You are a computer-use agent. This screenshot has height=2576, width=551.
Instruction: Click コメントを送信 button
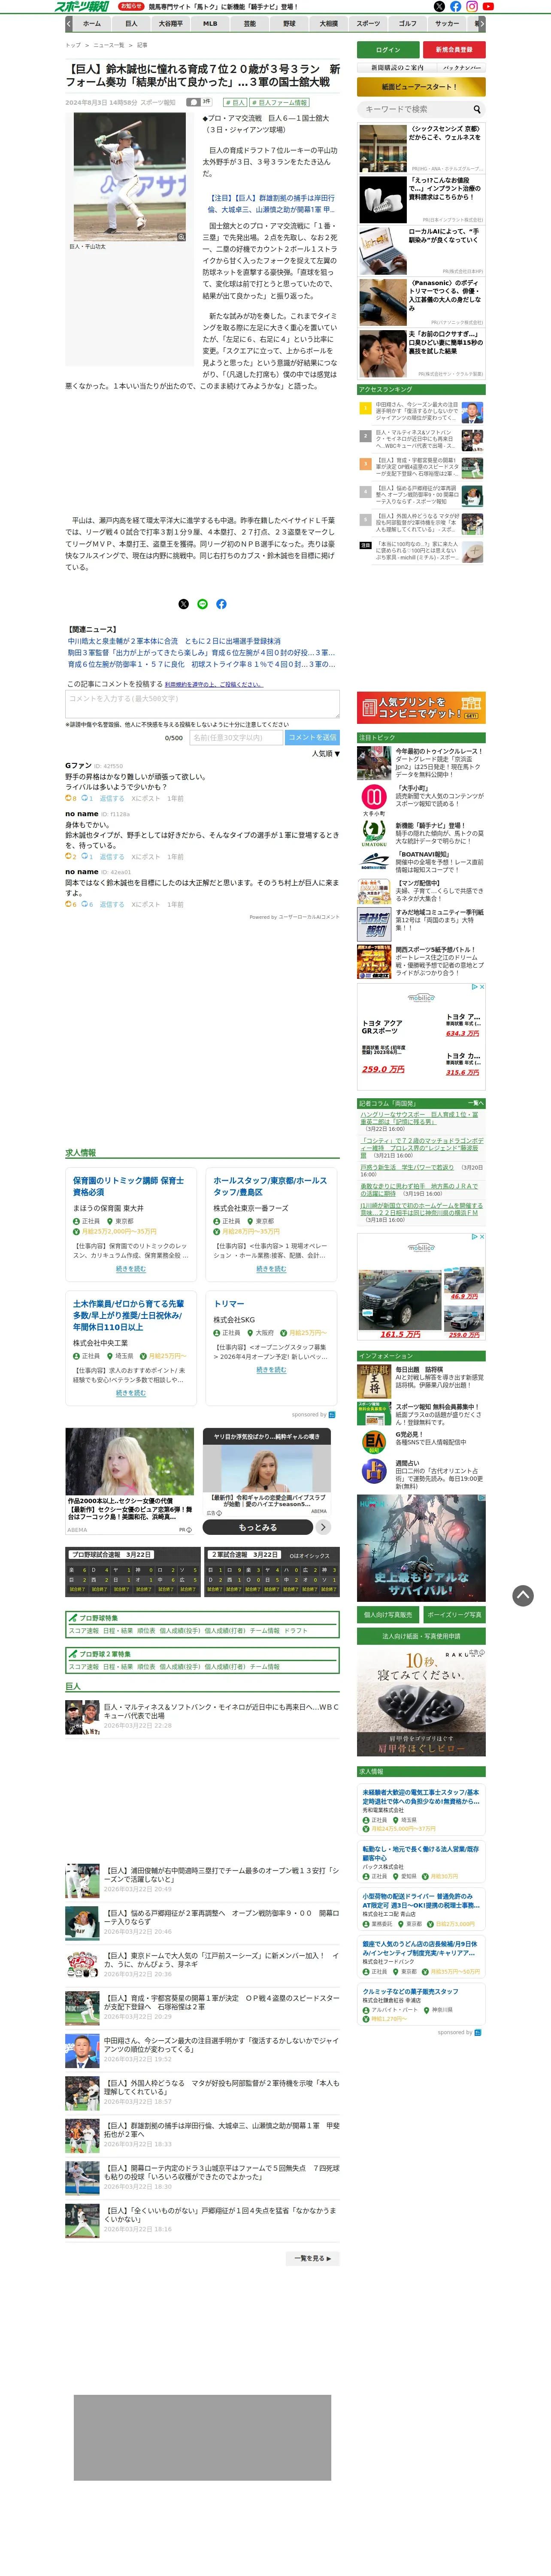[x=313, y=737]
